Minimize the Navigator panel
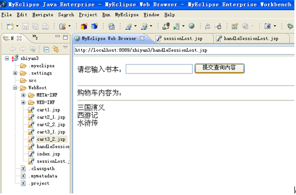Image resolution: width=296 pixels, height=195 pixels. pos(58,36)
